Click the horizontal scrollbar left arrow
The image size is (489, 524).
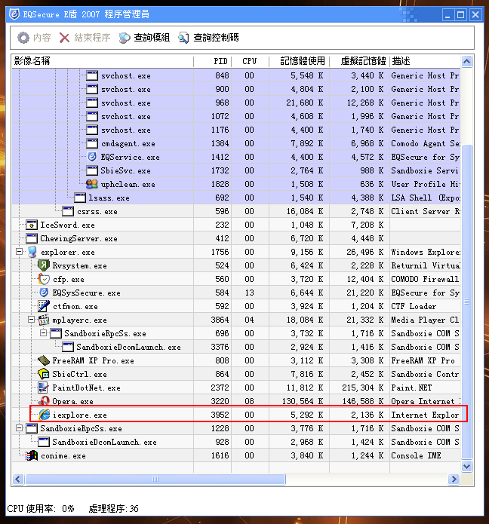point(17,480)
